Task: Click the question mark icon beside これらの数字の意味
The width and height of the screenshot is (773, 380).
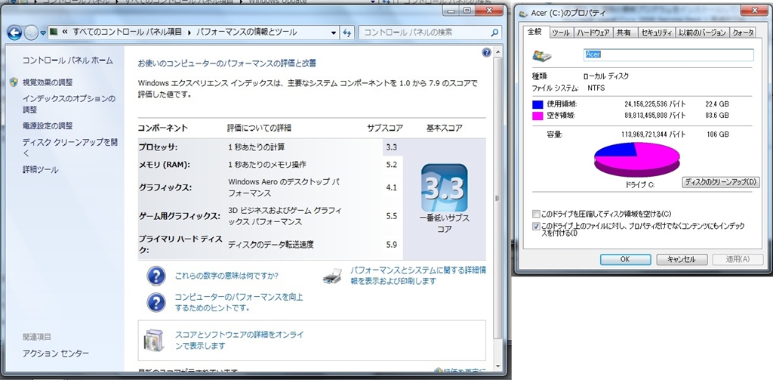Action: pos(156,276)
